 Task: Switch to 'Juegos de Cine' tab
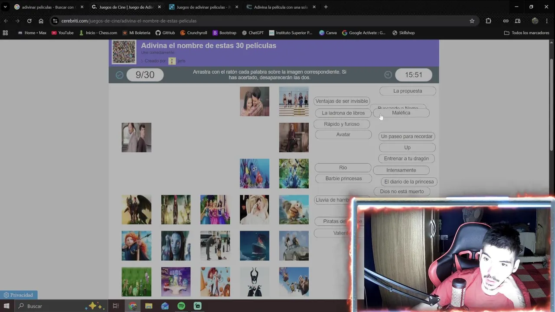click(127, 7)
